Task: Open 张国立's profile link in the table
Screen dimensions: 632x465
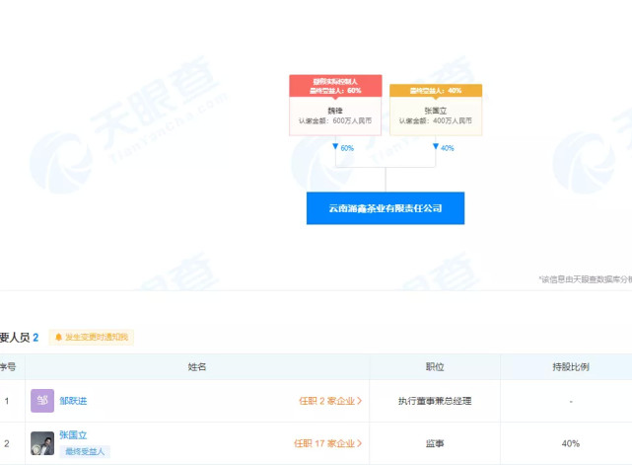Action: (74, 434)
